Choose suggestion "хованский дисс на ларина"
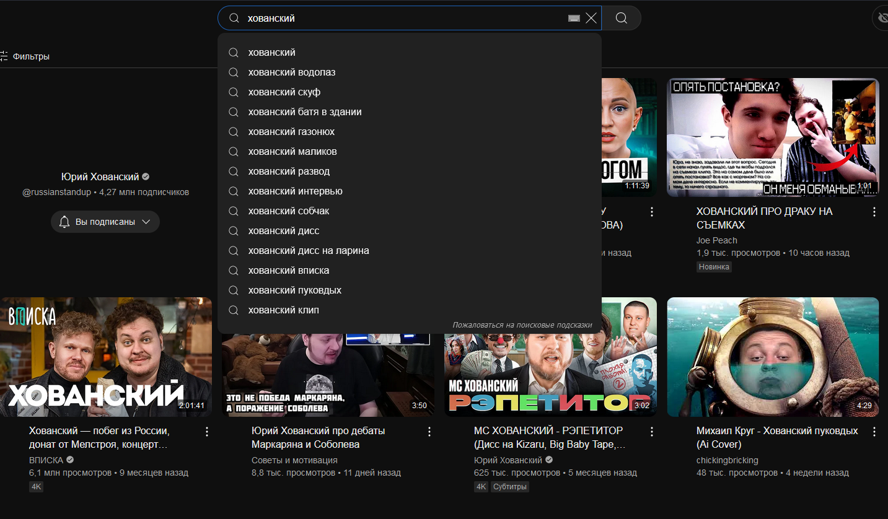 click(x=410, y=251)
